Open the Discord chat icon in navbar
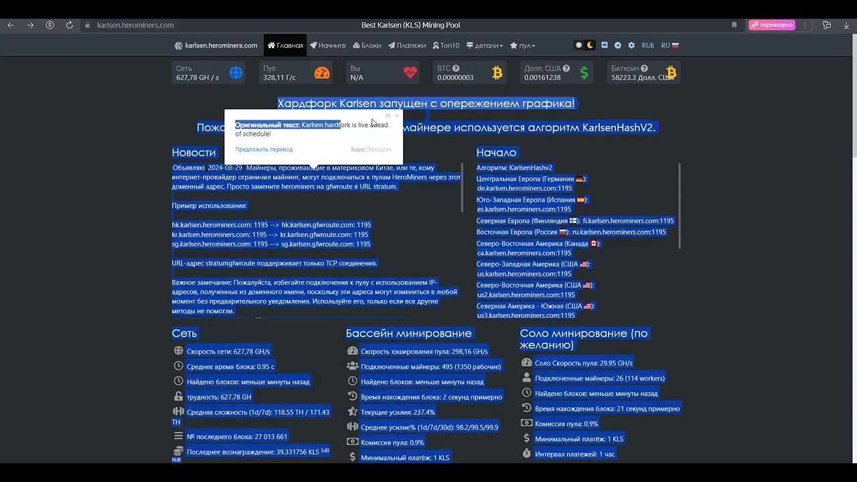This screenshot has width=857, height=482. click(x=605, y=46)
